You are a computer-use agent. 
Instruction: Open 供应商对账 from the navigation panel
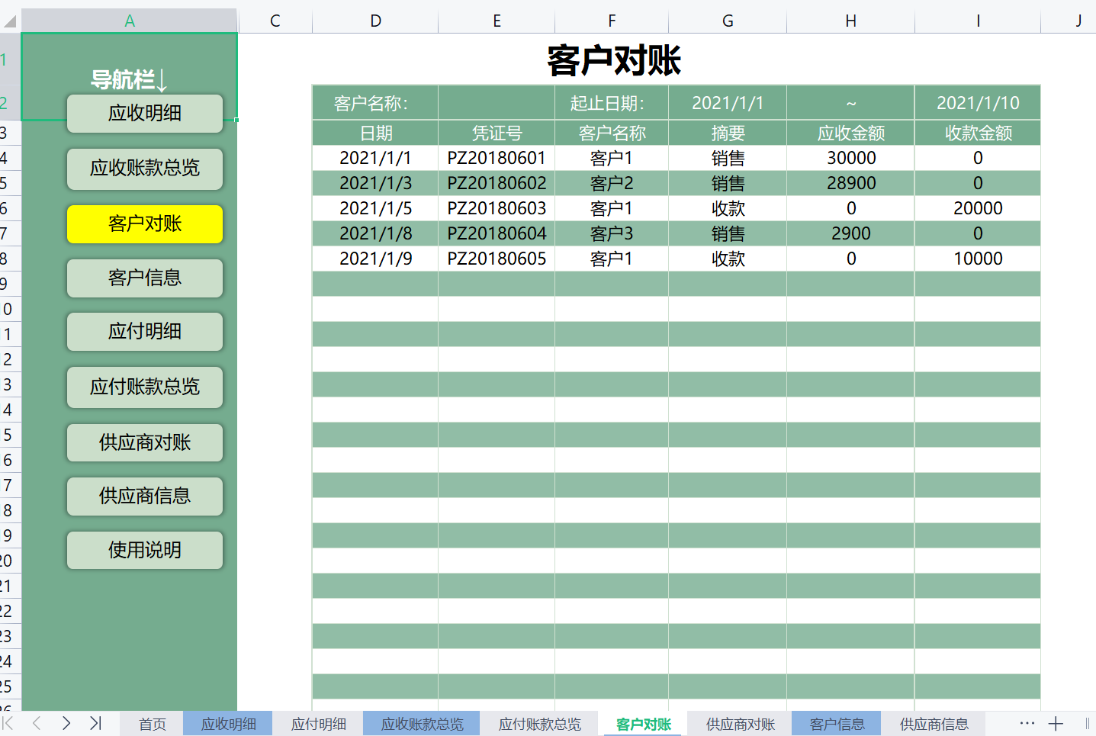pyautogui.click(x=144, y=442)
